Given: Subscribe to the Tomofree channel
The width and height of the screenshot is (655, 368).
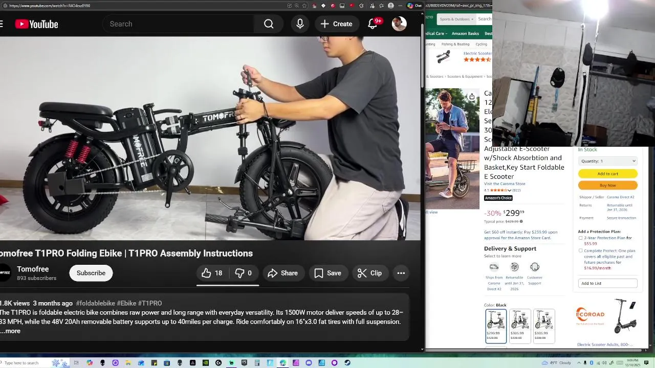Looking at the screenshot, I should coord(91,273).
